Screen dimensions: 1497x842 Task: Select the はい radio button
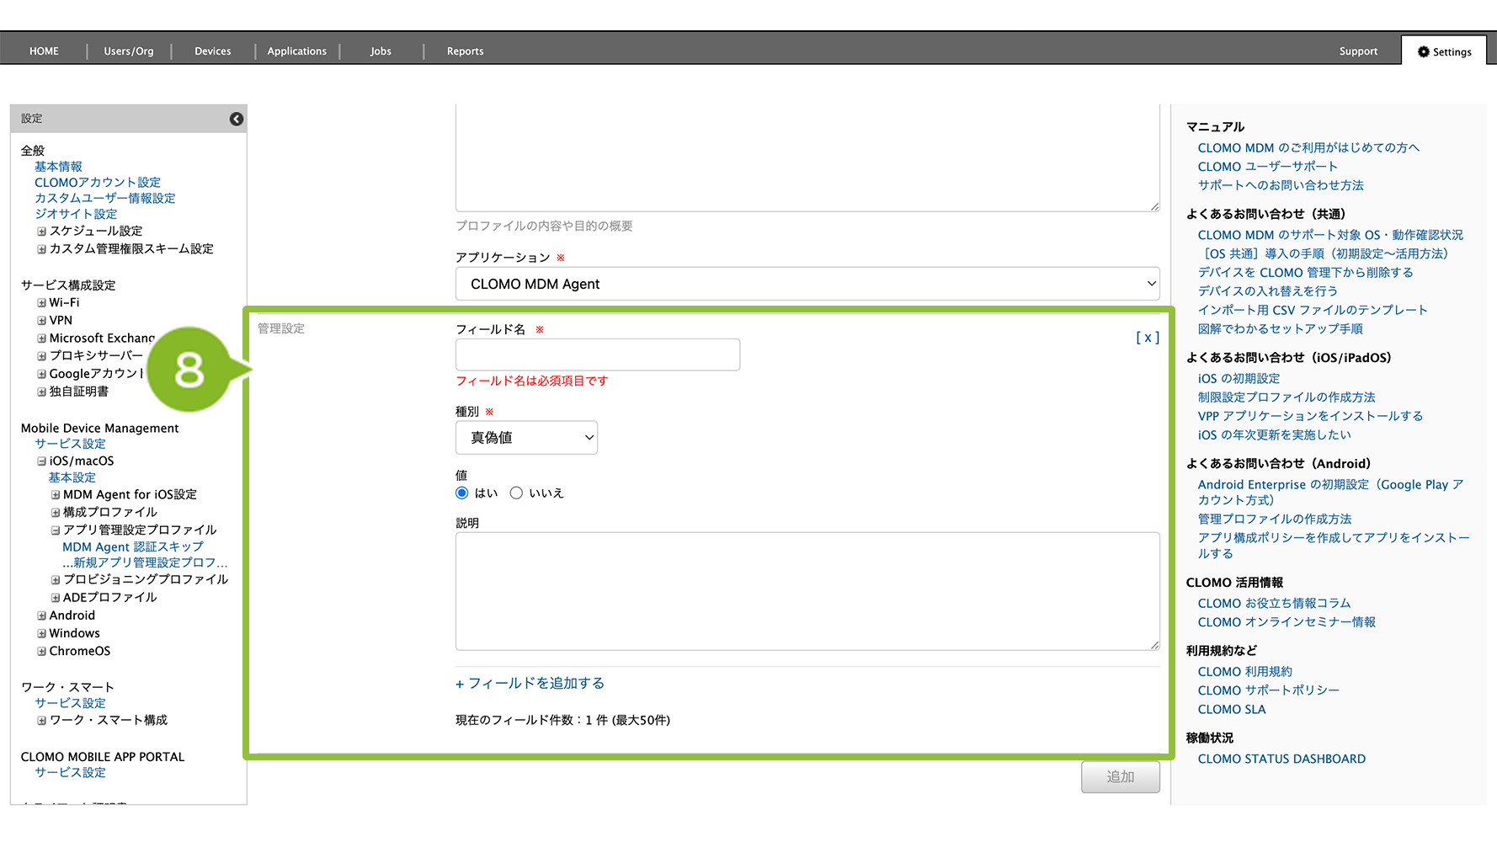[462, 493]
